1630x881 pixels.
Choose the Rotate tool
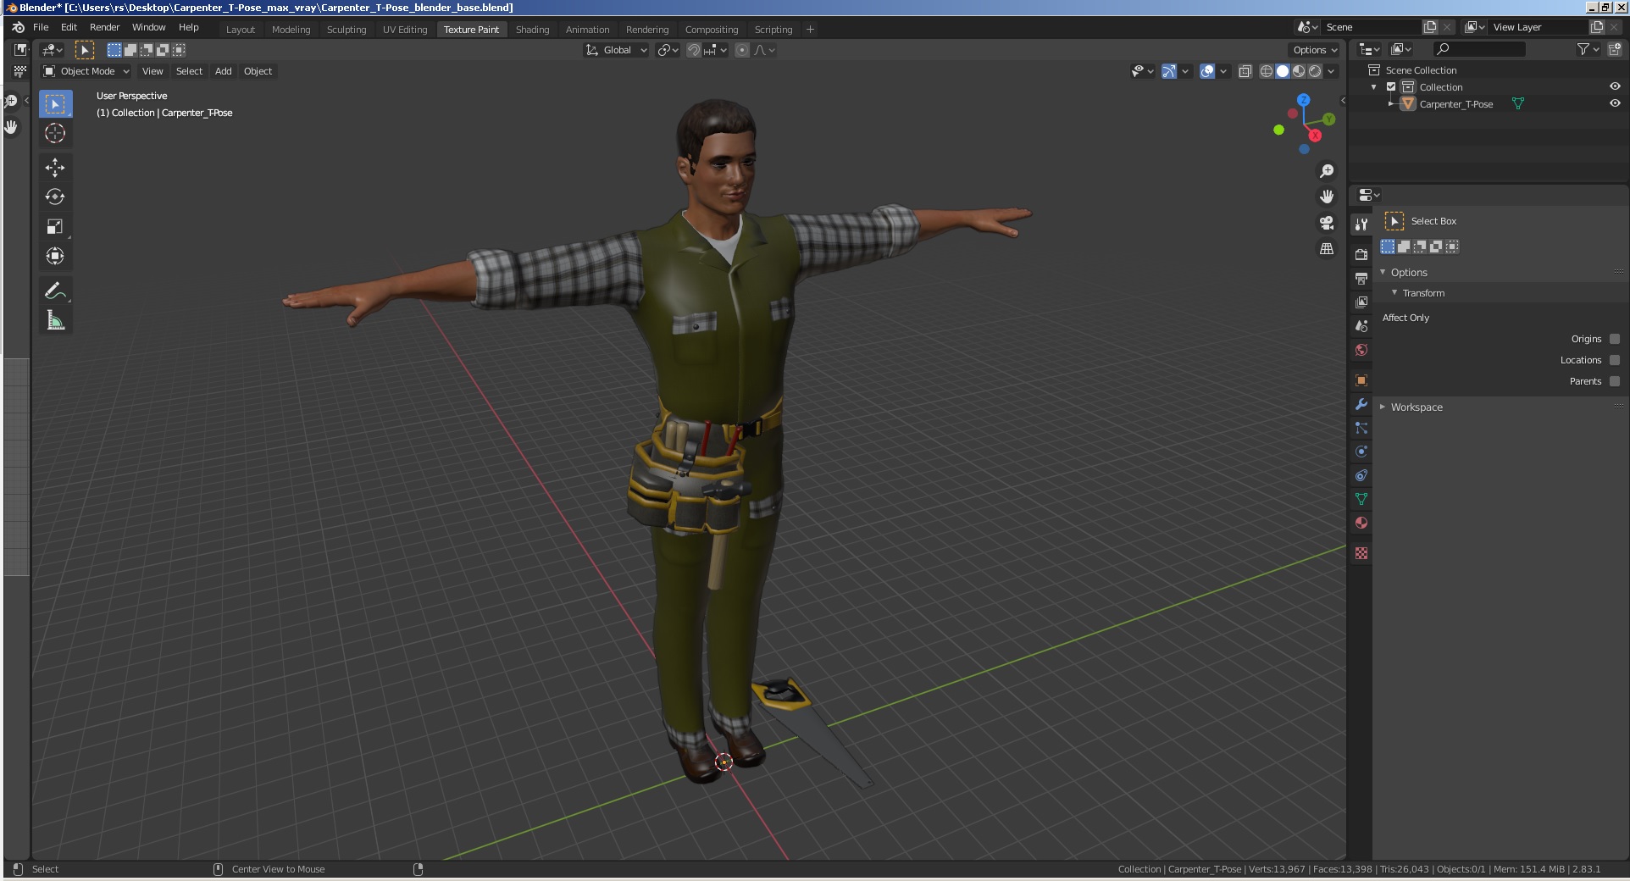55,197
